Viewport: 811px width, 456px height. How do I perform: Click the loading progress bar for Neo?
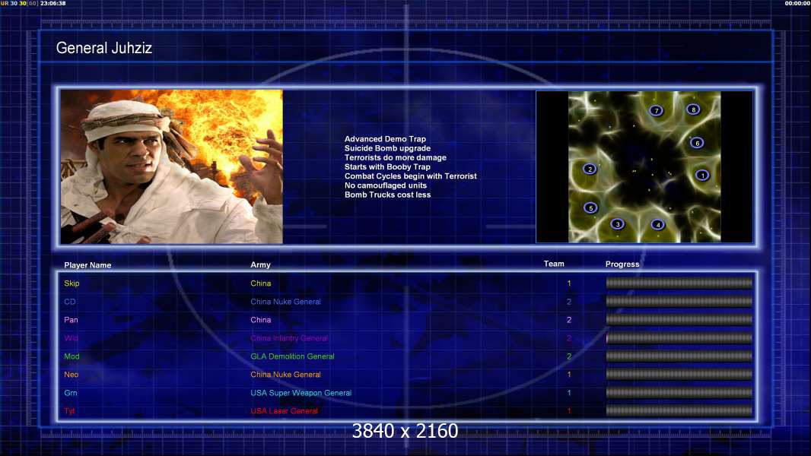[x=679, y=375]
